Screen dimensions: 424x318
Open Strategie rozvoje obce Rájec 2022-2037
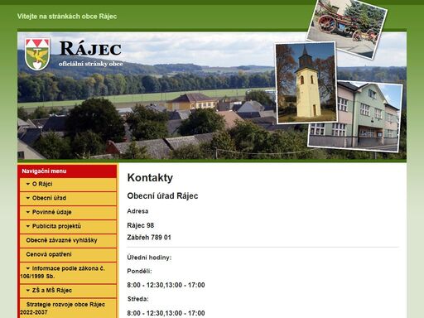(x=68, y=308)
